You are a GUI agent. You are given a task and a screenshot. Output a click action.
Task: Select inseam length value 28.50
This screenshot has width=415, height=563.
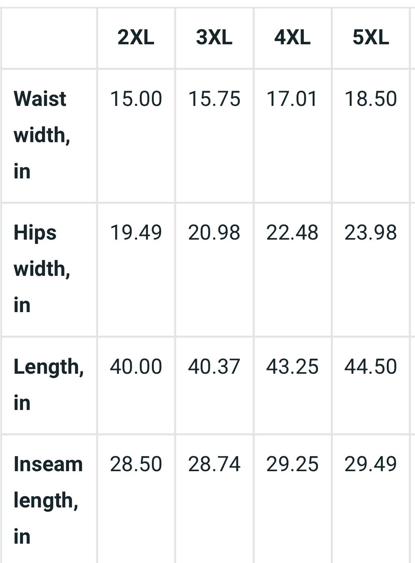136,464
